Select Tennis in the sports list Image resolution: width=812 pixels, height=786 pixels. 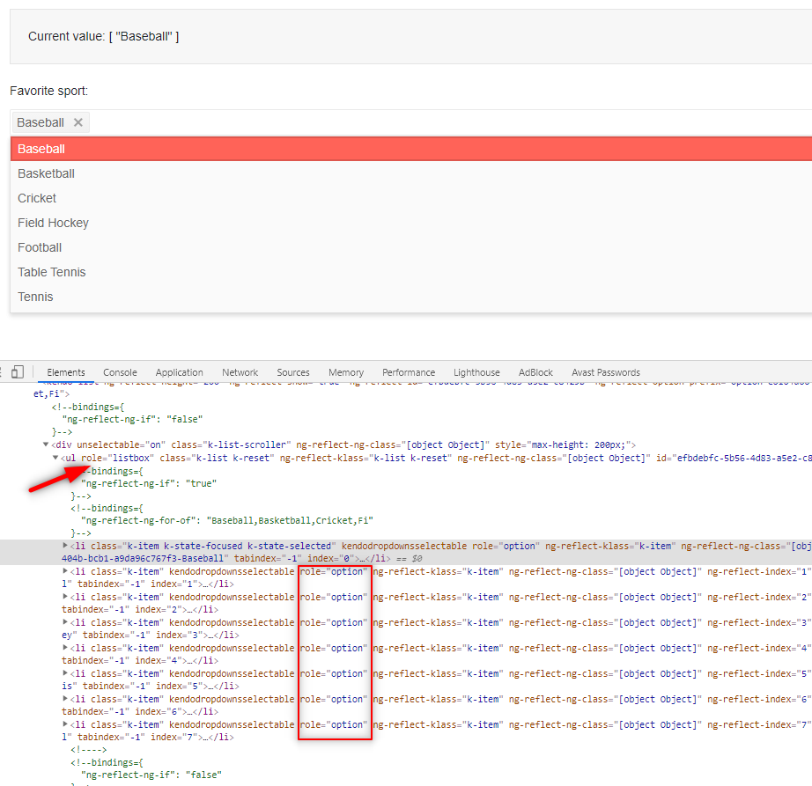(x=34, y=297)
